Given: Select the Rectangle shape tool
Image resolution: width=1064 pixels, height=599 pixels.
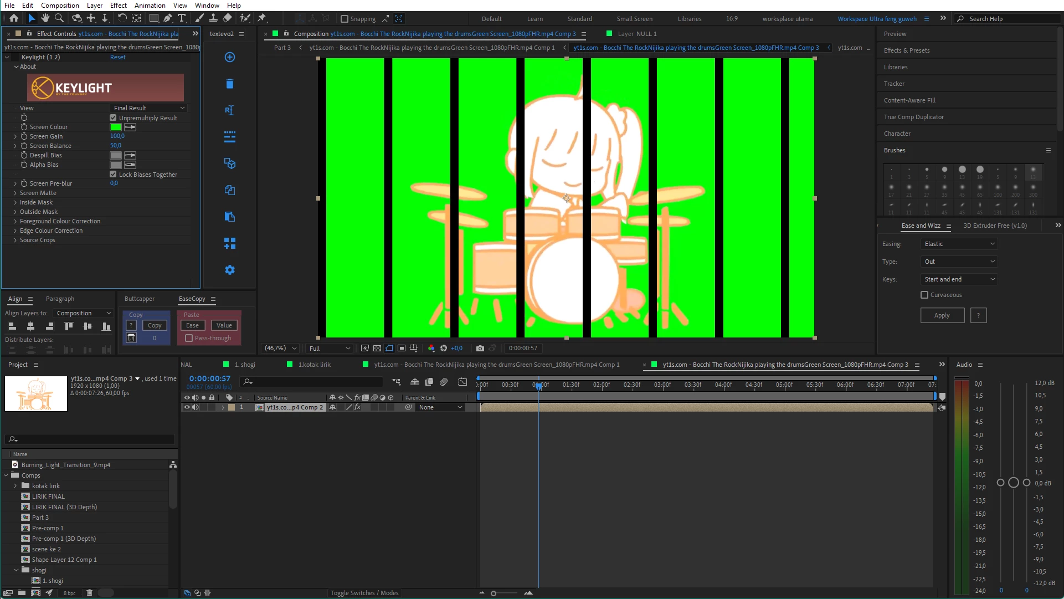Looking at the screenshot, I should (x=154, y=18).
